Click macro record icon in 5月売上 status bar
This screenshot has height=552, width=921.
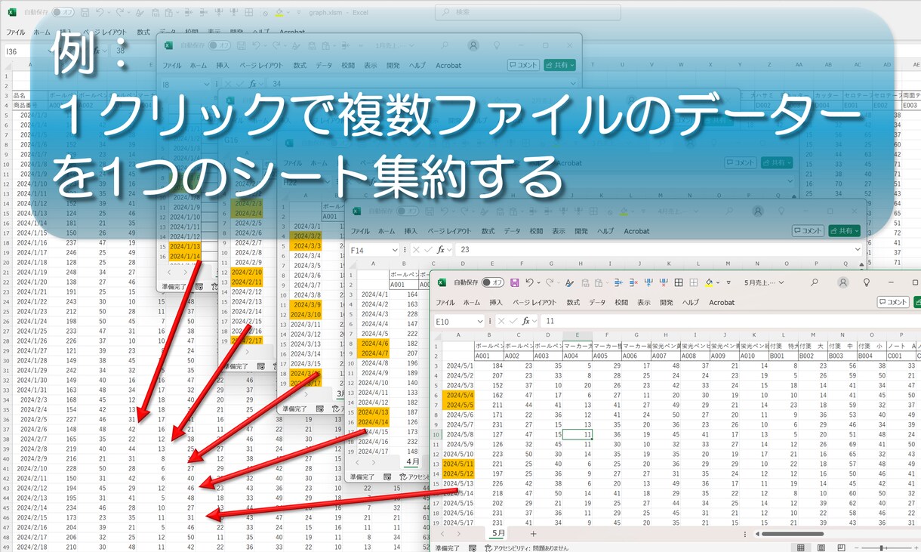tap(473, 547)
